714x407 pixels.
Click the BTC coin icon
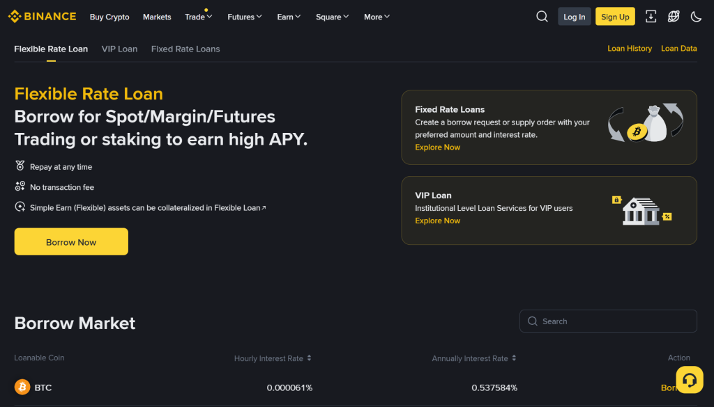pos(22,388)
